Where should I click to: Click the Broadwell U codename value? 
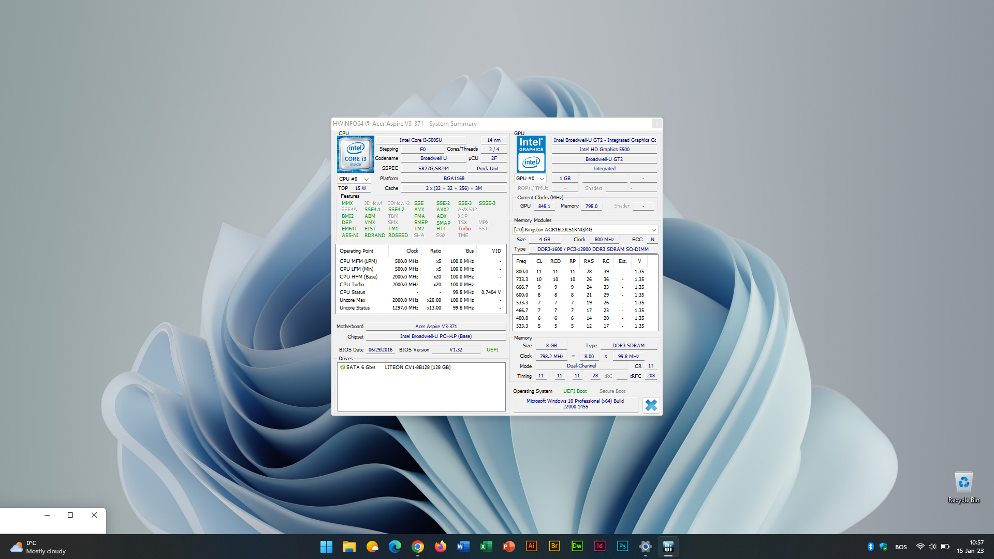[x=433, y=158]
